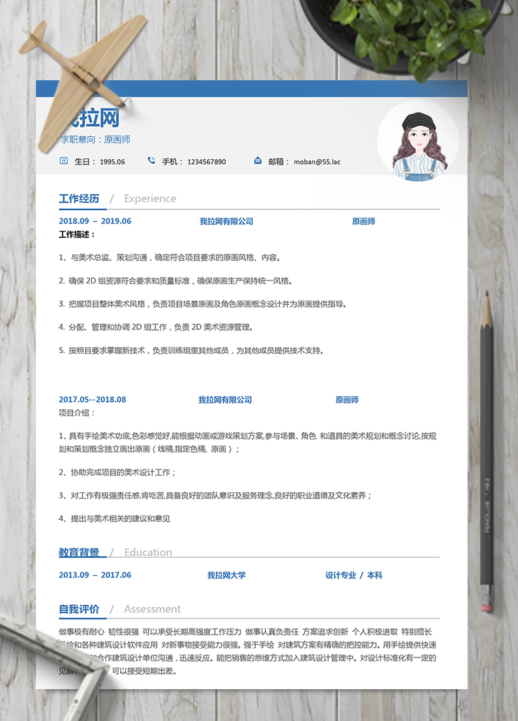Select the cartoon girl avatar photo
The height and width of the screenshot is (721, 518).
pos(417,141)
